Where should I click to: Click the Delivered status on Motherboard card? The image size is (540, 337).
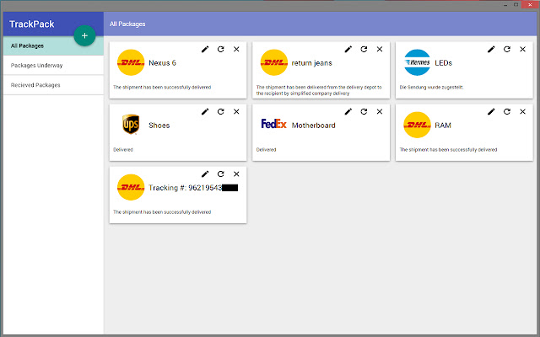267,150
